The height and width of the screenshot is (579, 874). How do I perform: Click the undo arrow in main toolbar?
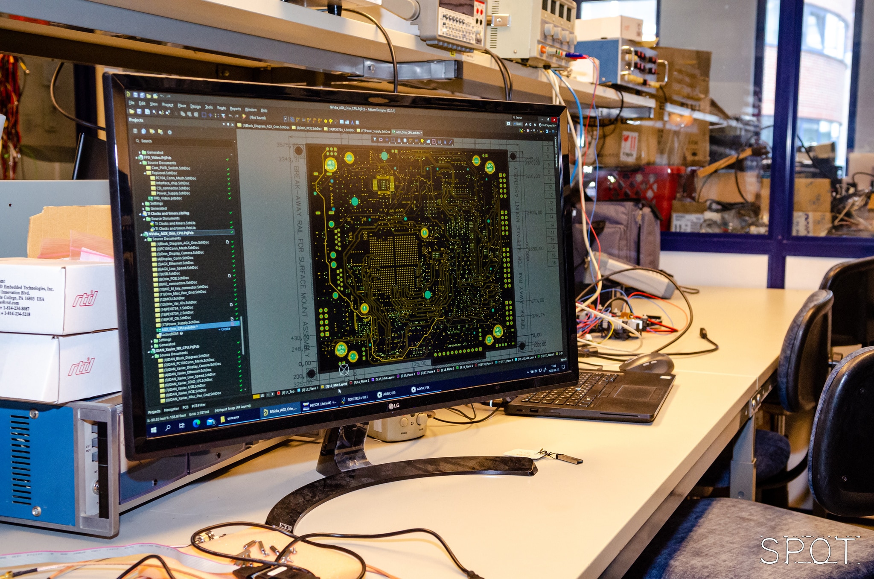[230, 116]
